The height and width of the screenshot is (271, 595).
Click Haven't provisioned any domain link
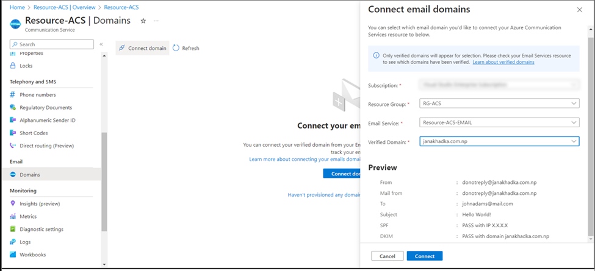click(324, 195)
